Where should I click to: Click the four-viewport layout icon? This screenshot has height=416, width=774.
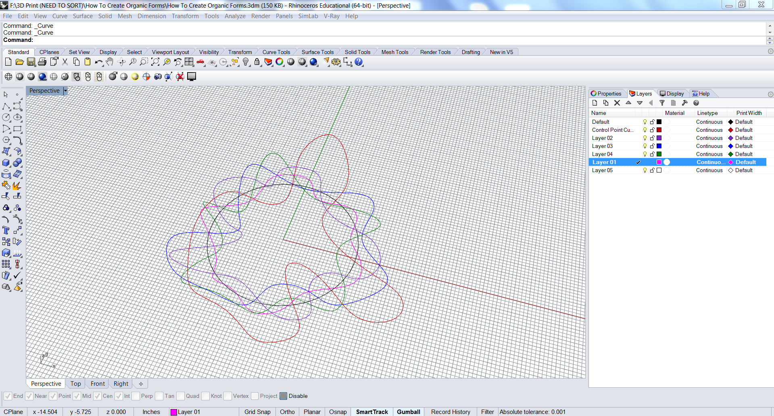189,62
